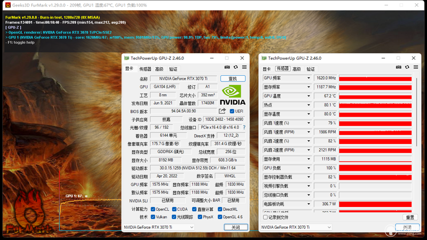Open the GPU selector dropdown in sensors GPU-Z window
This screenshot has width=427, height=240.
pos(296,227)
